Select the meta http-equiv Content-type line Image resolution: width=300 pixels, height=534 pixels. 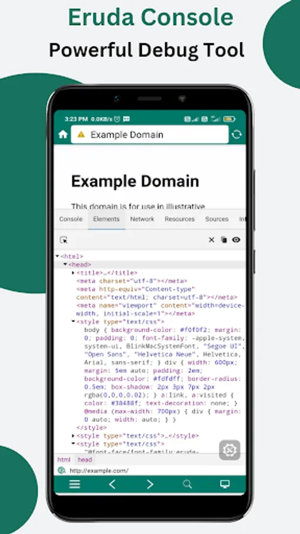pos(157,293)
